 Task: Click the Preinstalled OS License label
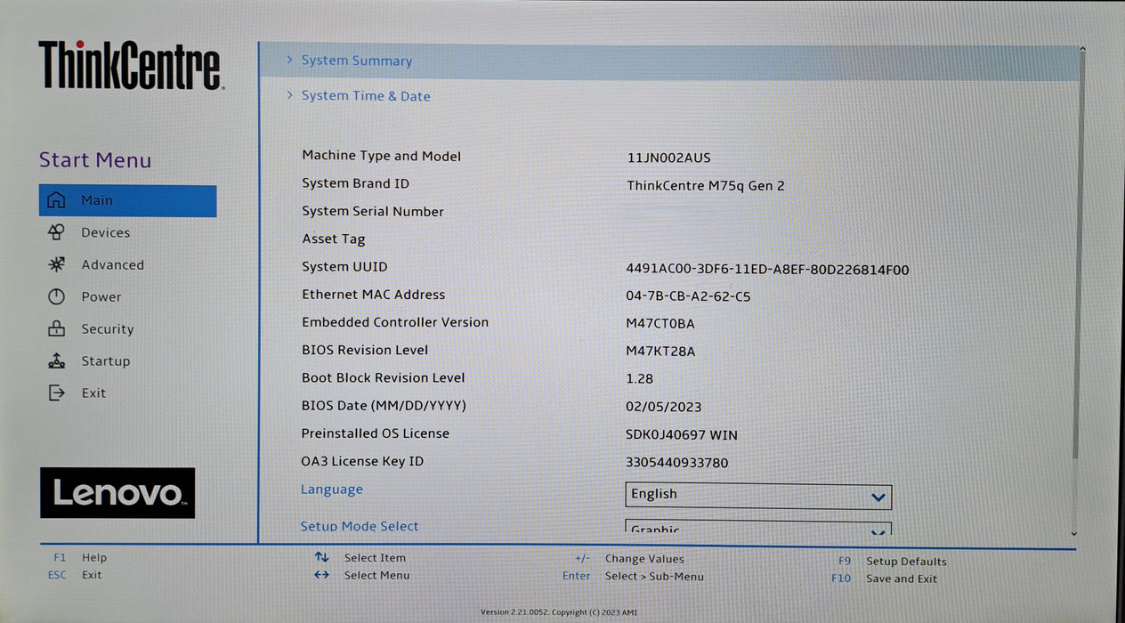click(376, 433)
